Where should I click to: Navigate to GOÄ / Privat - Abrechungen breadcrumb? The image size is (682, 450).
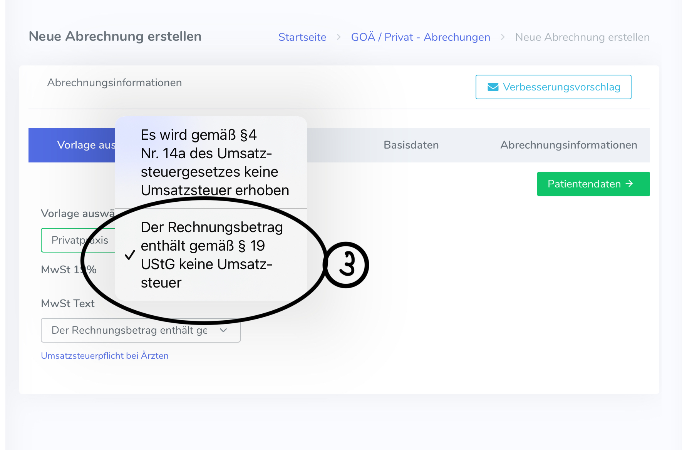[421, 37]
